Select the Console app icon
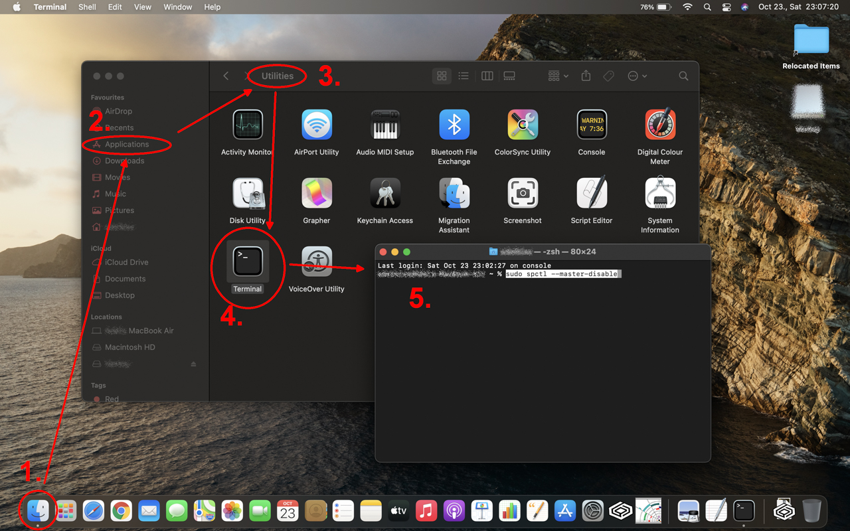850x531 pixels. click(x=592, y=125)
